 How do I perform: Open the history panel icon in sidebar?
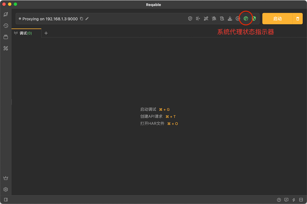point(6,26)
